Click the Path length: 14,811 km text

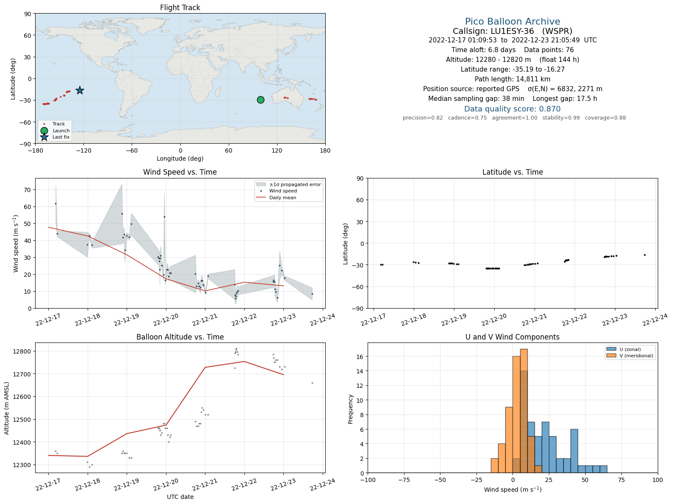[512, 79]
